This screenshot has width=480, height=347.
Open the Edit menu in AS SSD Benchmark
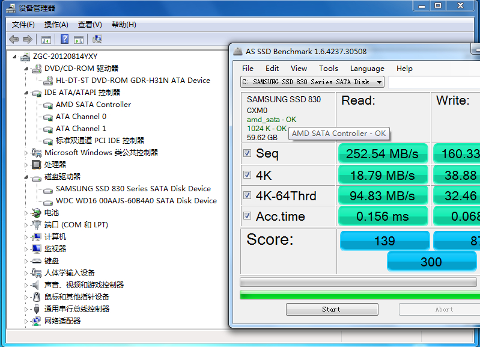coord(272,69)
